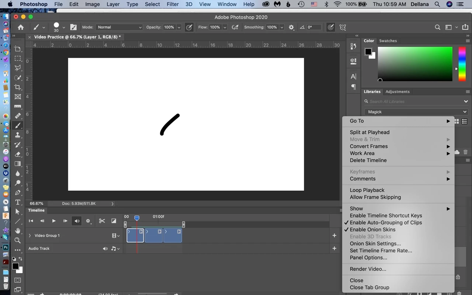
Task: Select the Rectangular Marquee tool
Action: pyautogui.click(x=18, y=59)
